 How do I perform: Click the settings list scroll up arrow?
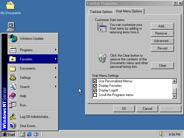(175, 81)
